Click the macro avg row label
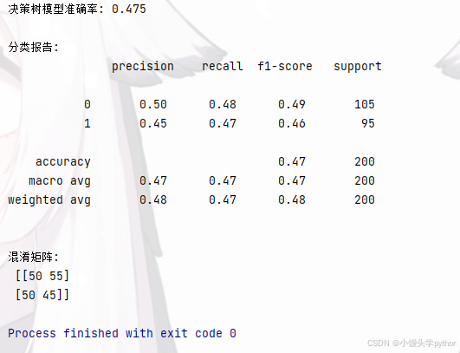Viewport: 460px width, 353px height. pyautogui.click(x=60, y=181)
